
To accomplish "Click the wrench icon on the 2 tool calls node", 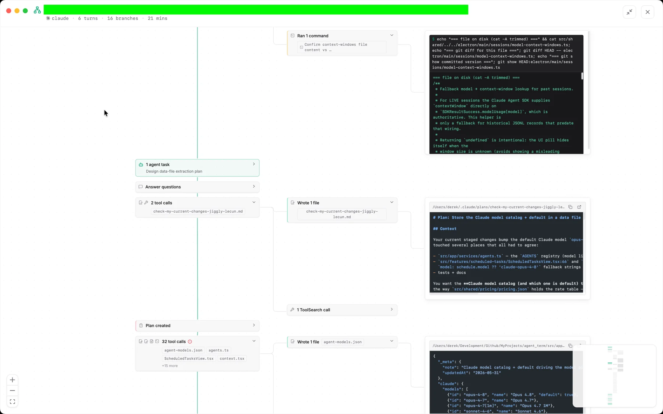I will click(x=146, y=203).
